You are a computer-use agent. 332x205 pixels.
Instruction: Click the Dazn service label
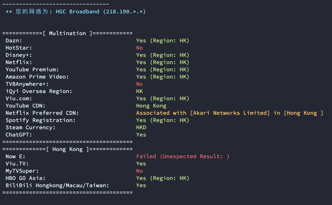[x=14, y=40]
